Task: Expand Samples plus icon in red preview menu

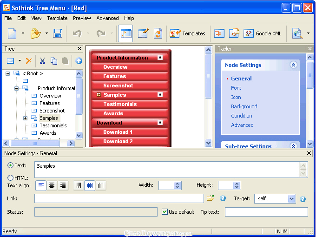Action: 99,94
